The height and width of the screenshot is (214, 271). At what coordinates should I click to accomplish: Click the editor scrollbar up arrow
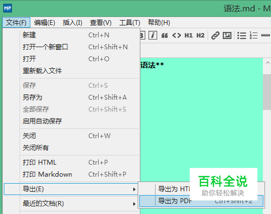[268, 63]
